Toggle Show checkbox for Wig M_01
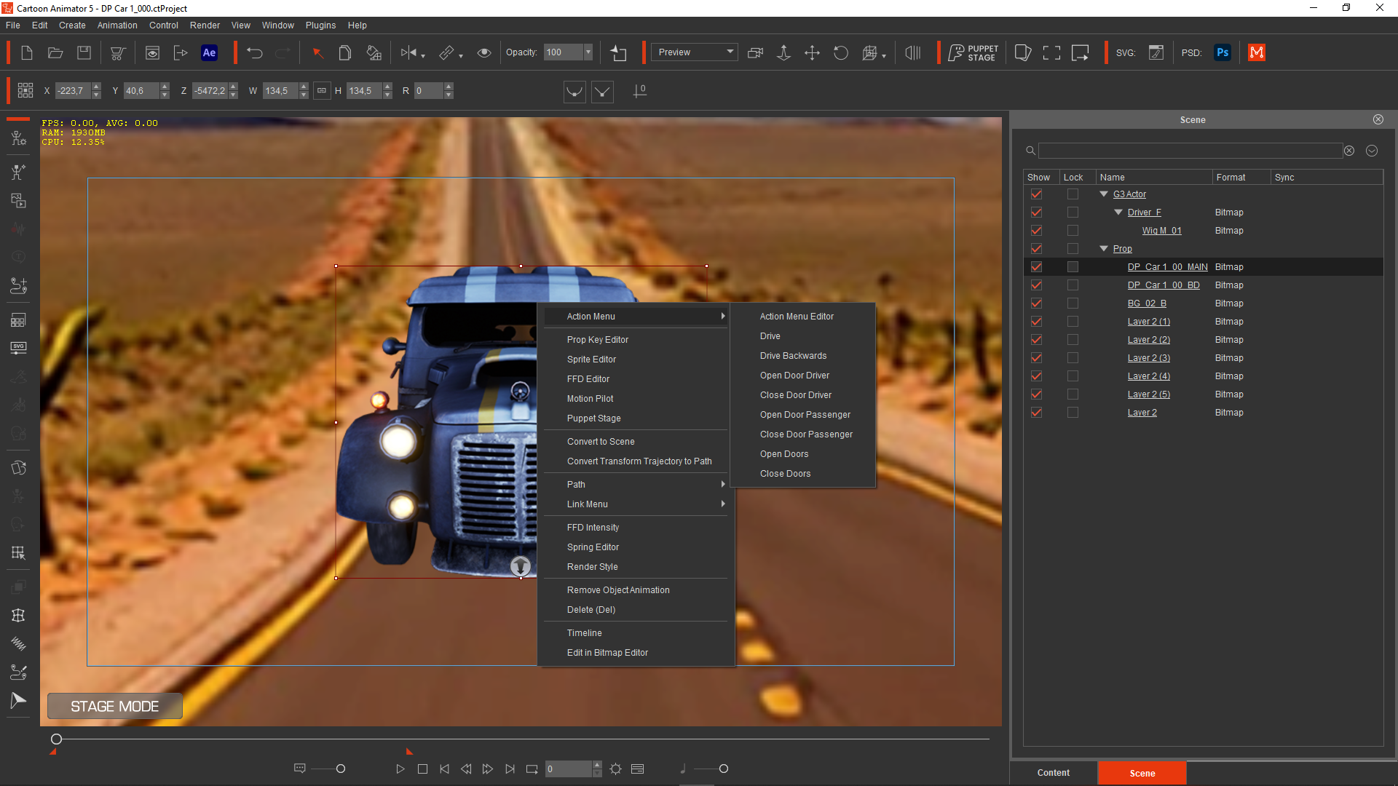This screenshot has width=1398, height=786. 1036,231
